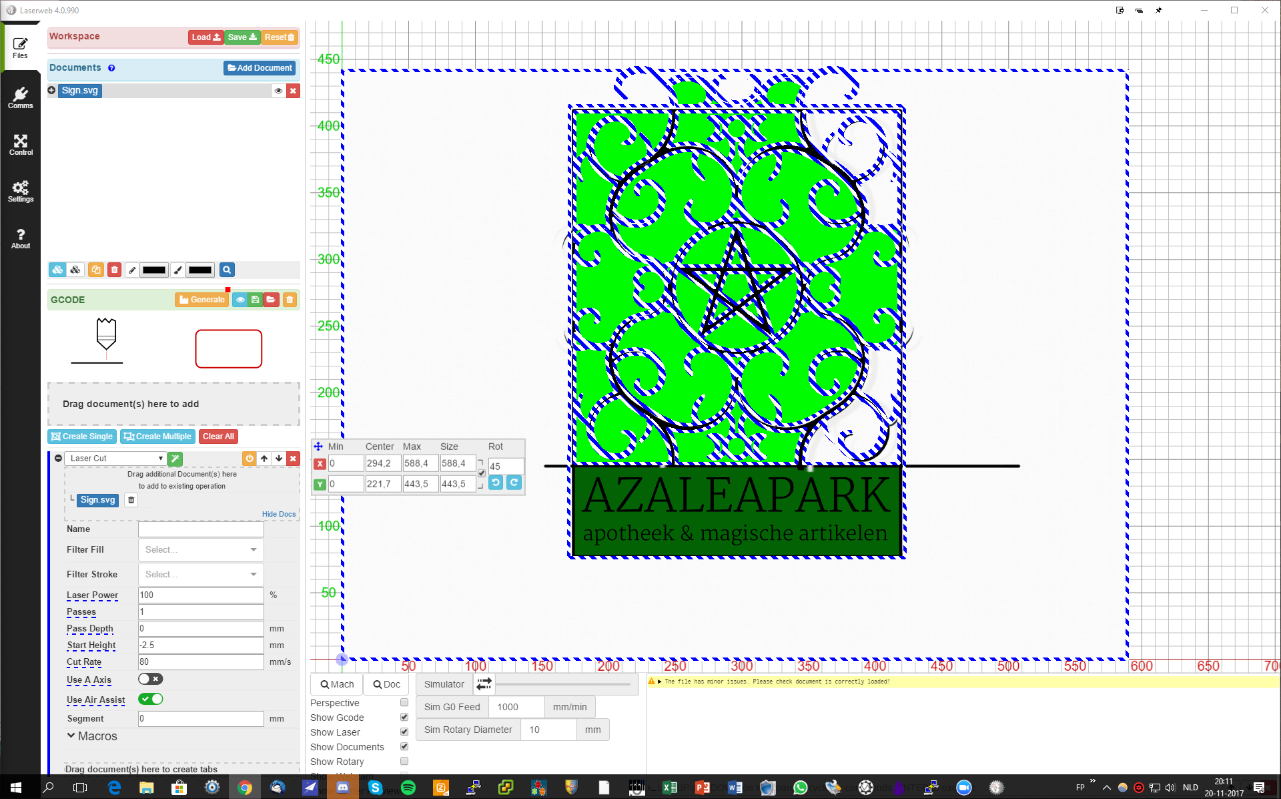
Task: Deselect documents using the black cubes icon
Action: (75, 270)
